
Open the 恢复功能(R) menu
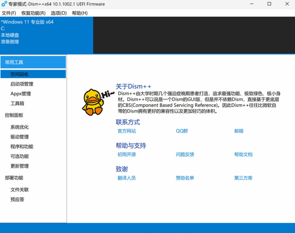click(33, 13)
